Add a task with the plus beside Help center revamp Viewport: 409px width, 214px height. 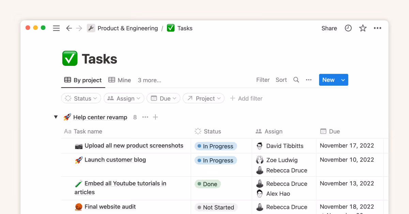pos(155,117)
